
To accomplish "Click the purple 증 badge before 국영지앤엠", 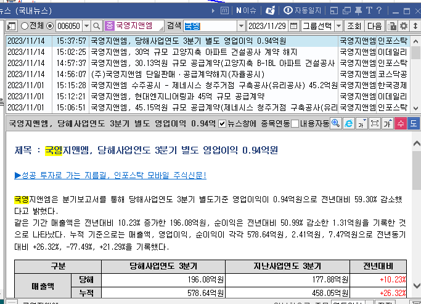I will pyautogui.click(x=110, y=26).
